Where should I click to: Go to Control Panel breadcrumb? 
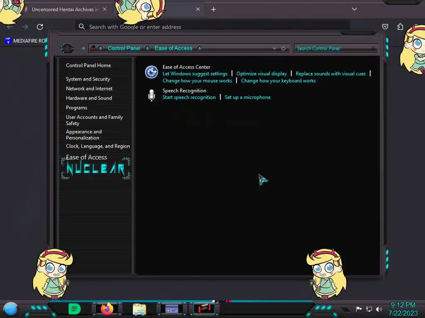click(x=124, y=48)
